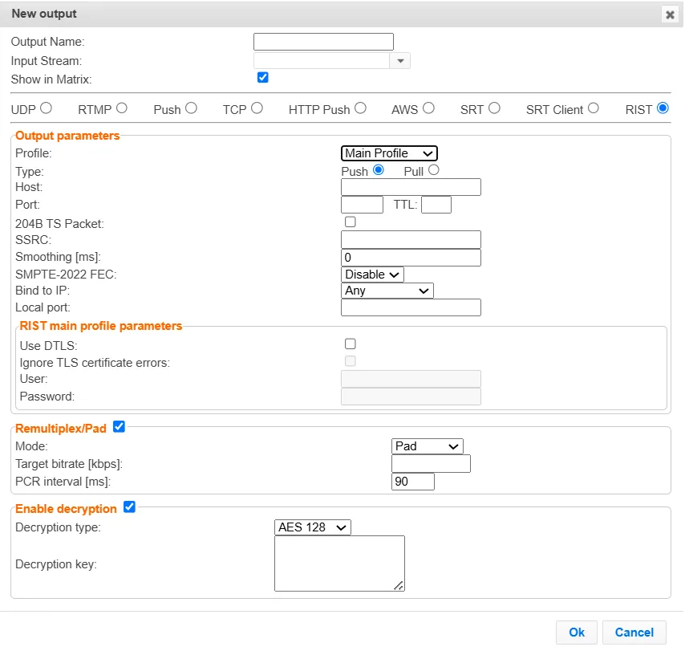Close the New output dialog
The width and height of the screenshot is (685, 655).
[x=669, y=15]
